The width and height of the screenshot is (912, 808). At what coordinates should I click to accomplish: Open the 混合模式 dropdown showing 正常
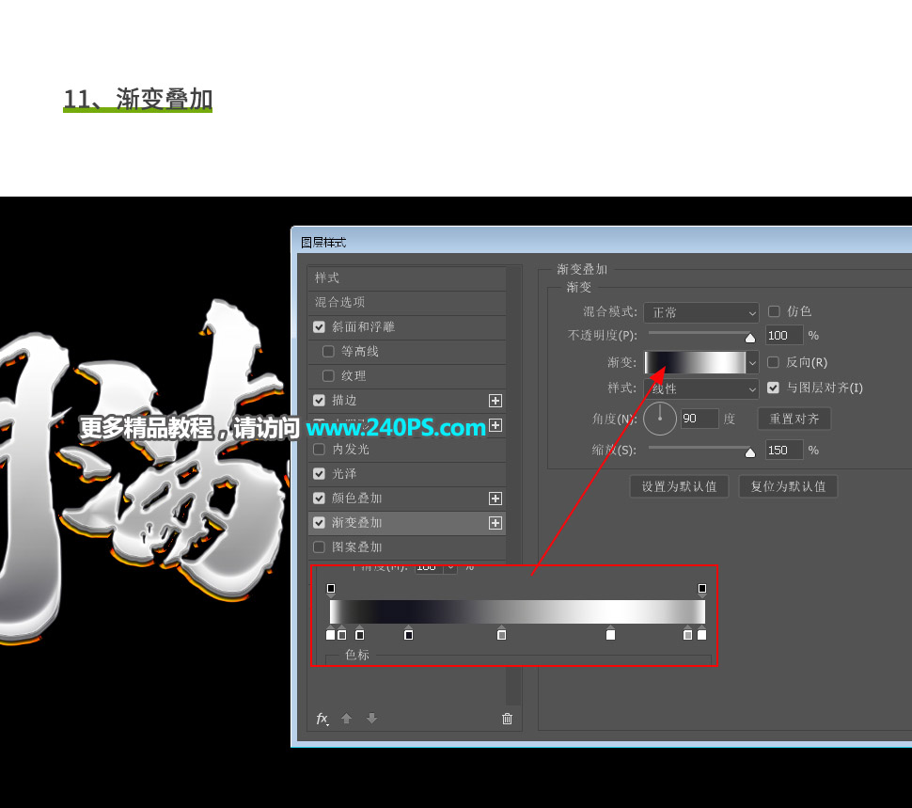click(x=700, y=311)
